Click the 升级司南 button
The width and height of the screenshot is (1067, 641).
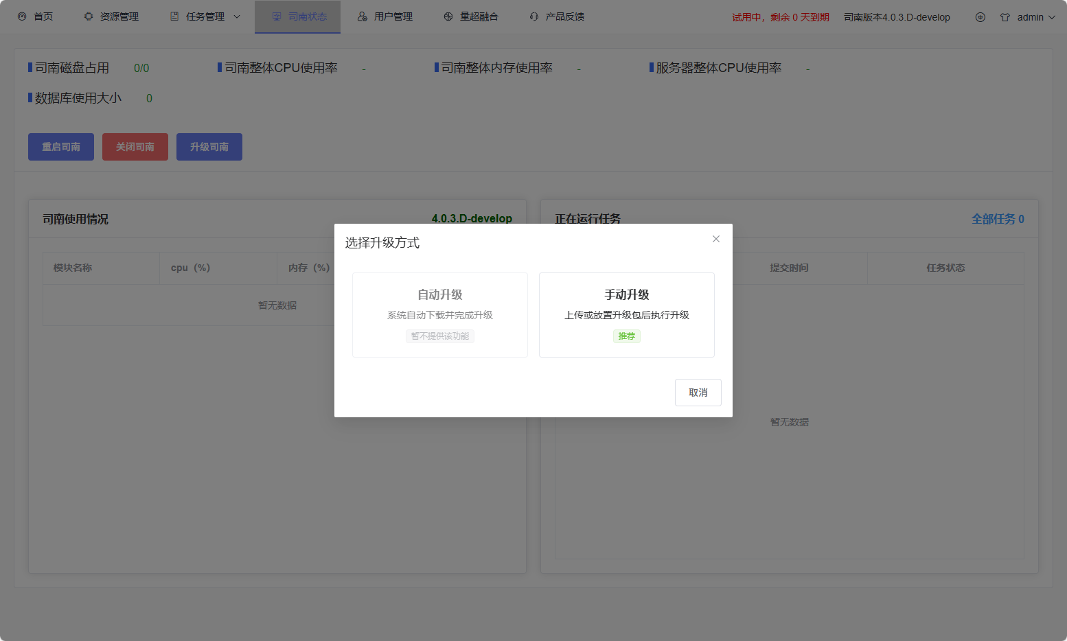pyautogui.click(x=209, y=147)
